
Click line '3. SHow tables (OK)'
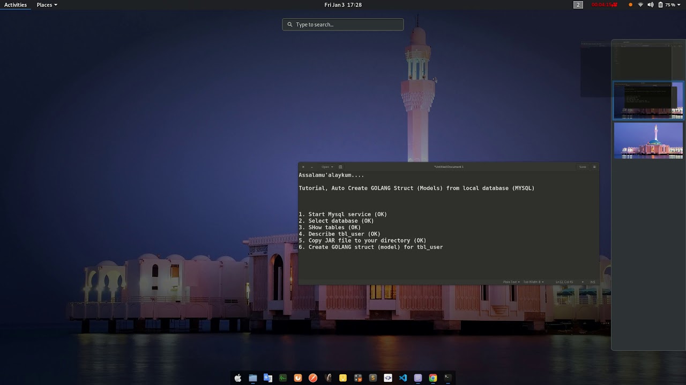point(330,227)
